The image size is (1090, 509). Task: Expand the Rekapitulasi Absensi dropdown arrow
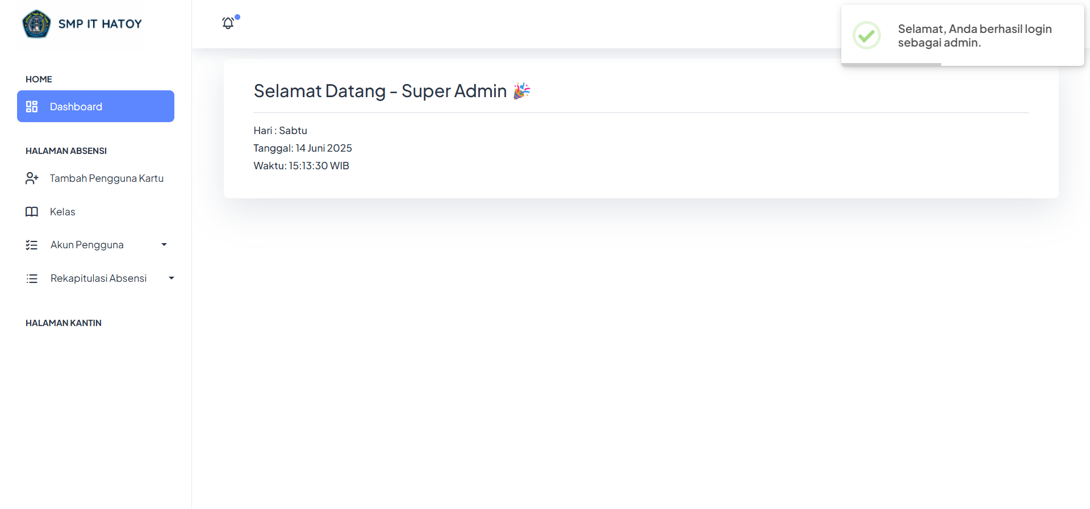(x=172, y=278)
